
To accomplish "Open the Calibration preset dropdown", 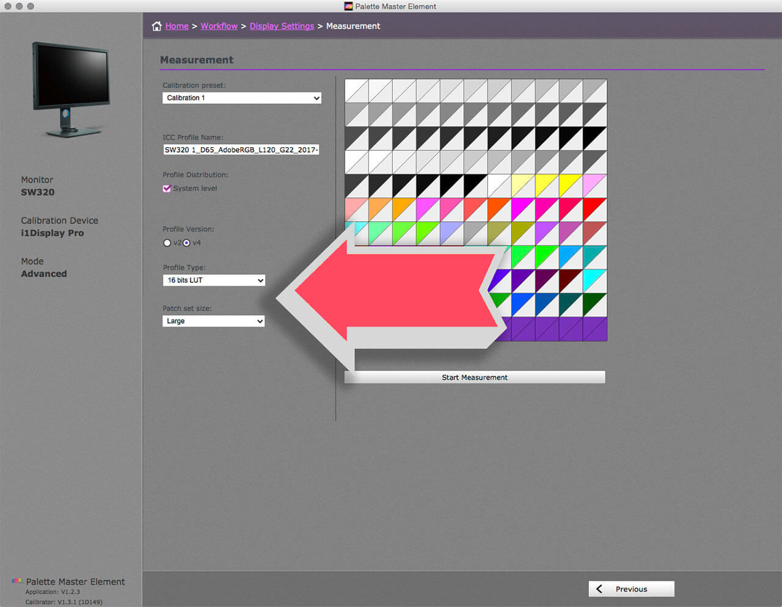I will point(242,98).
